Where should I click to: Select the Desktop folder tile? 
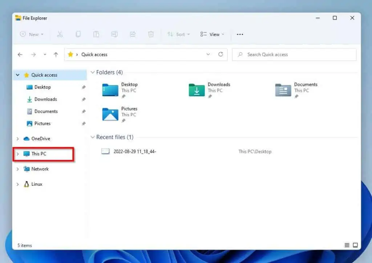pyautogui.click(x=120, y=90)
